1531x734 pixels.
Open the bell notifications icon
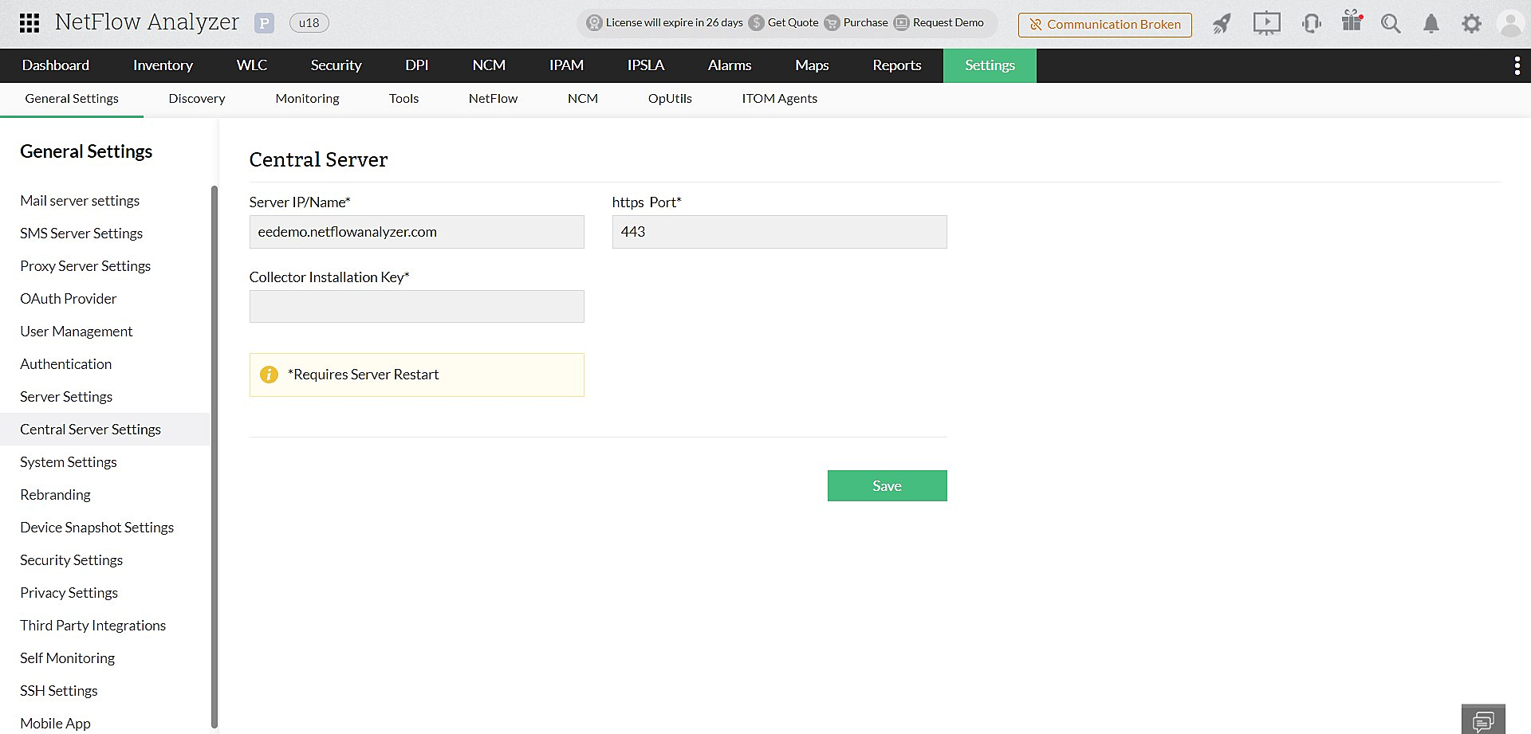1431,24
